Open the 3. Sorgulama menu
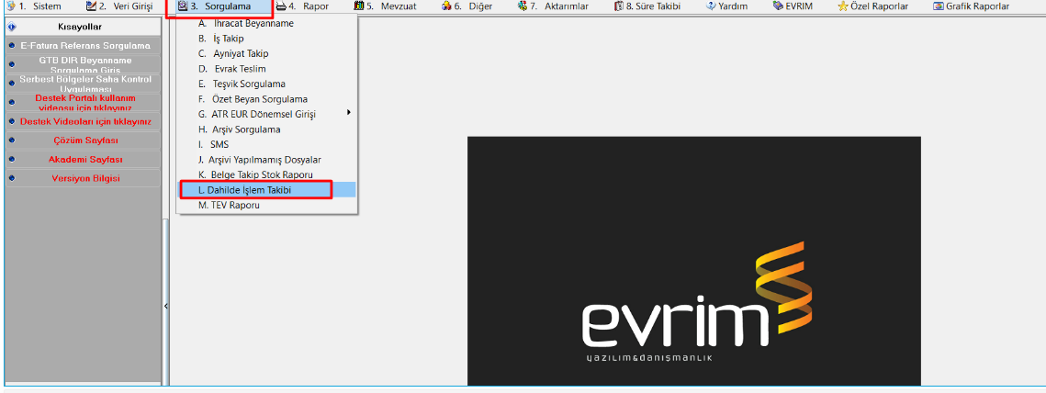Viewport: 1046px width, 393px height. pos(219,6)
